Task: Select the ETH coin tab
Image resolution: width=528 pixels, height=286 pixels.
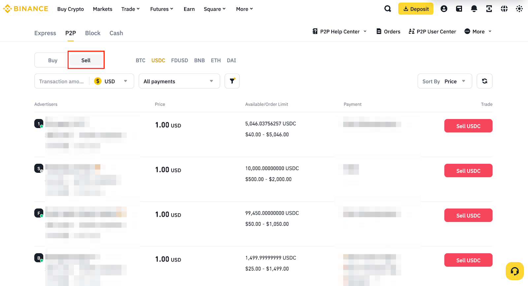Action: click(216, 60)
